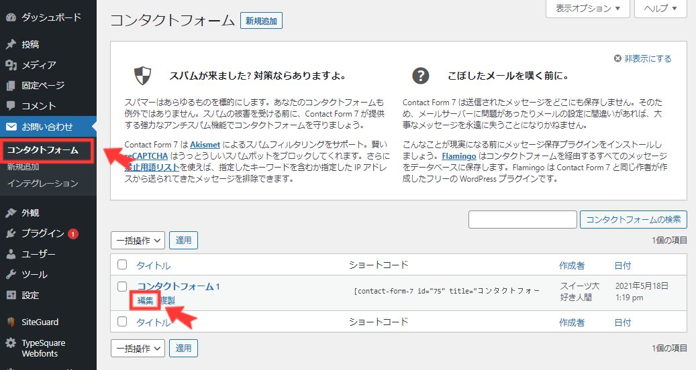The width and height of the screenshot is (696, 370).
Task: Open Media via its sidebar icon
Action: [x=11, y=65]
